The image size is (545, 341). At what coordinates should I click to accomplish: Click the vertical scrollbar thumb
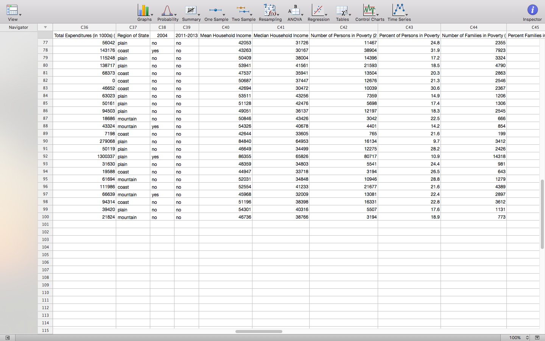tap(542, 214)
